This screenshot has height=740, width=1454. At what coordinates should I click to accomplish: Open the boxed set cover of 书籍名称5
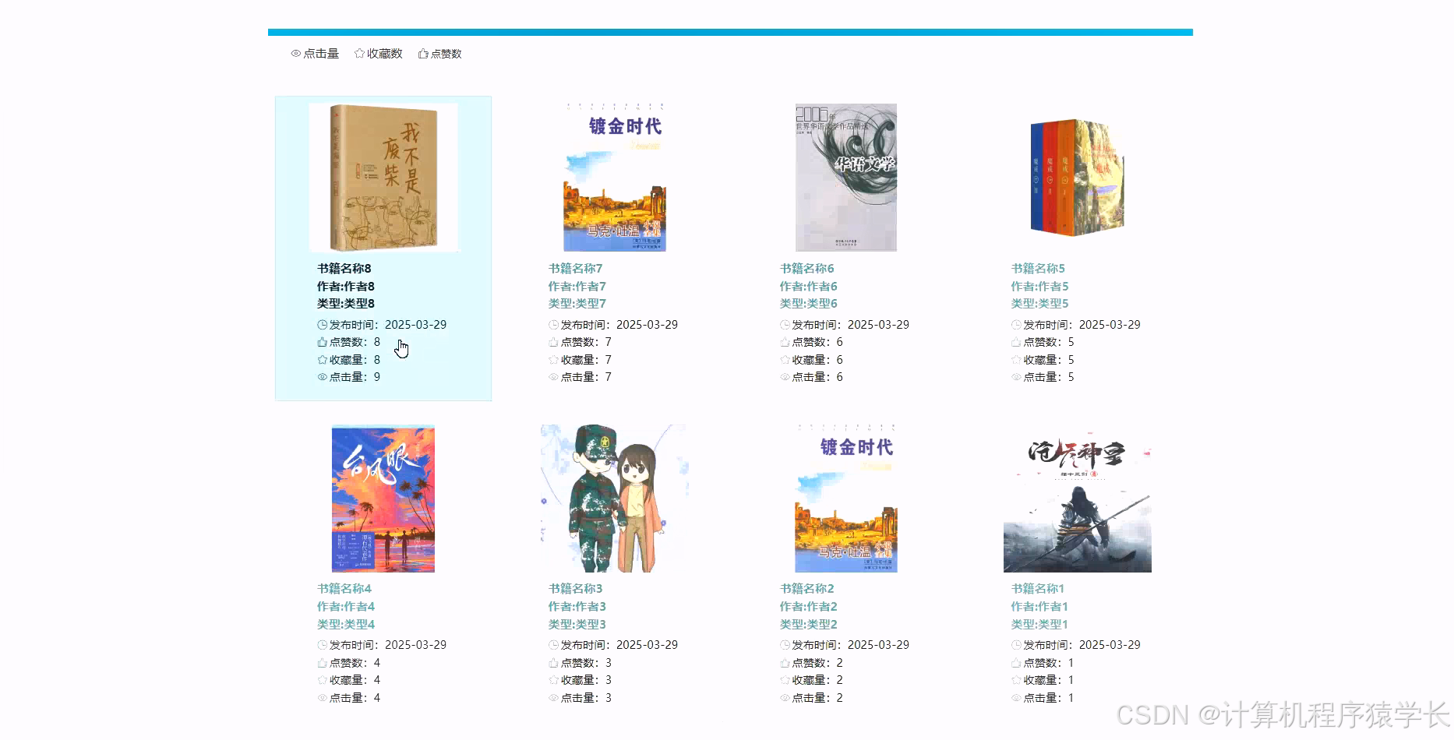(1077, 178)
